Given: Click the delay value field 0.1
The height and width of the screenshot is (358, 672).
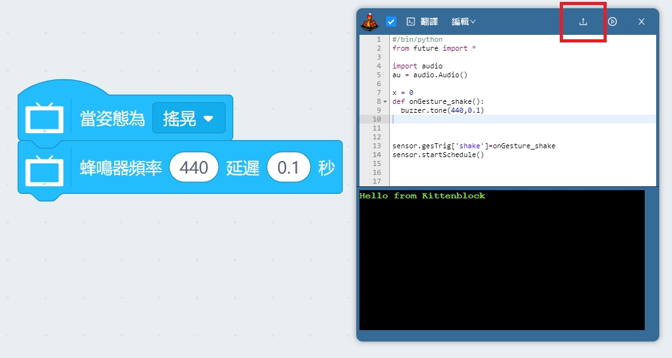Looking at the screenshot, I should pyautogui.click(x=288, y=168).
